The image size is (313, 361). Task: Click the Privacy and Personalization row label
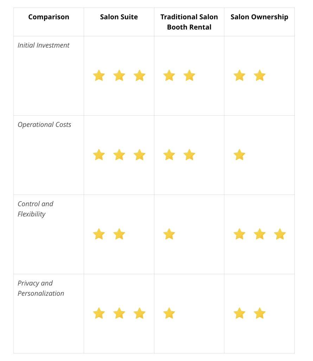click(x=41, y=288)
